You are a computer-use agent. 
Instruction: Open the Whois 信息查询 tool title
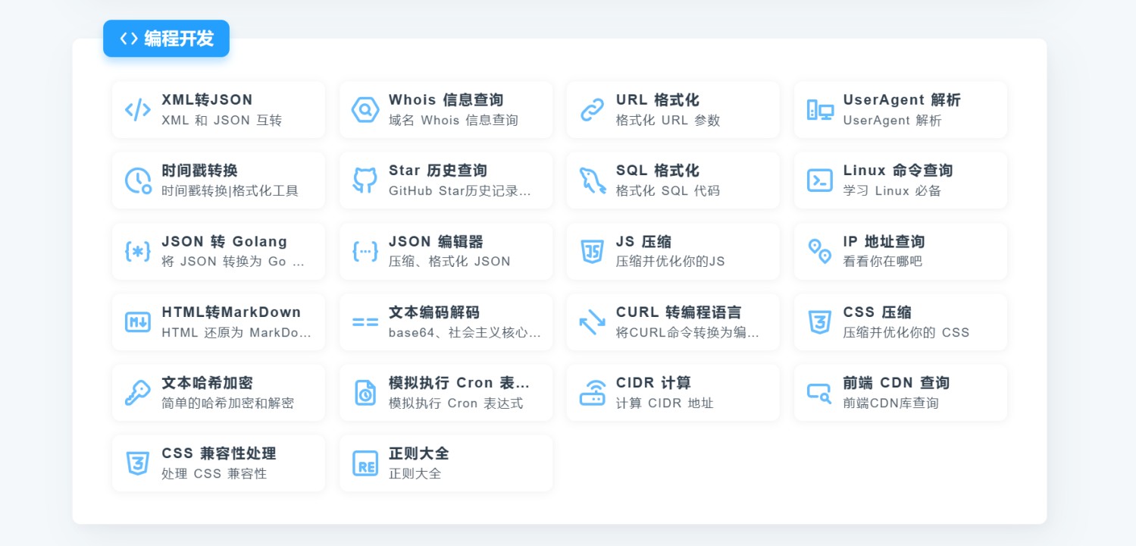coord(446,100)
